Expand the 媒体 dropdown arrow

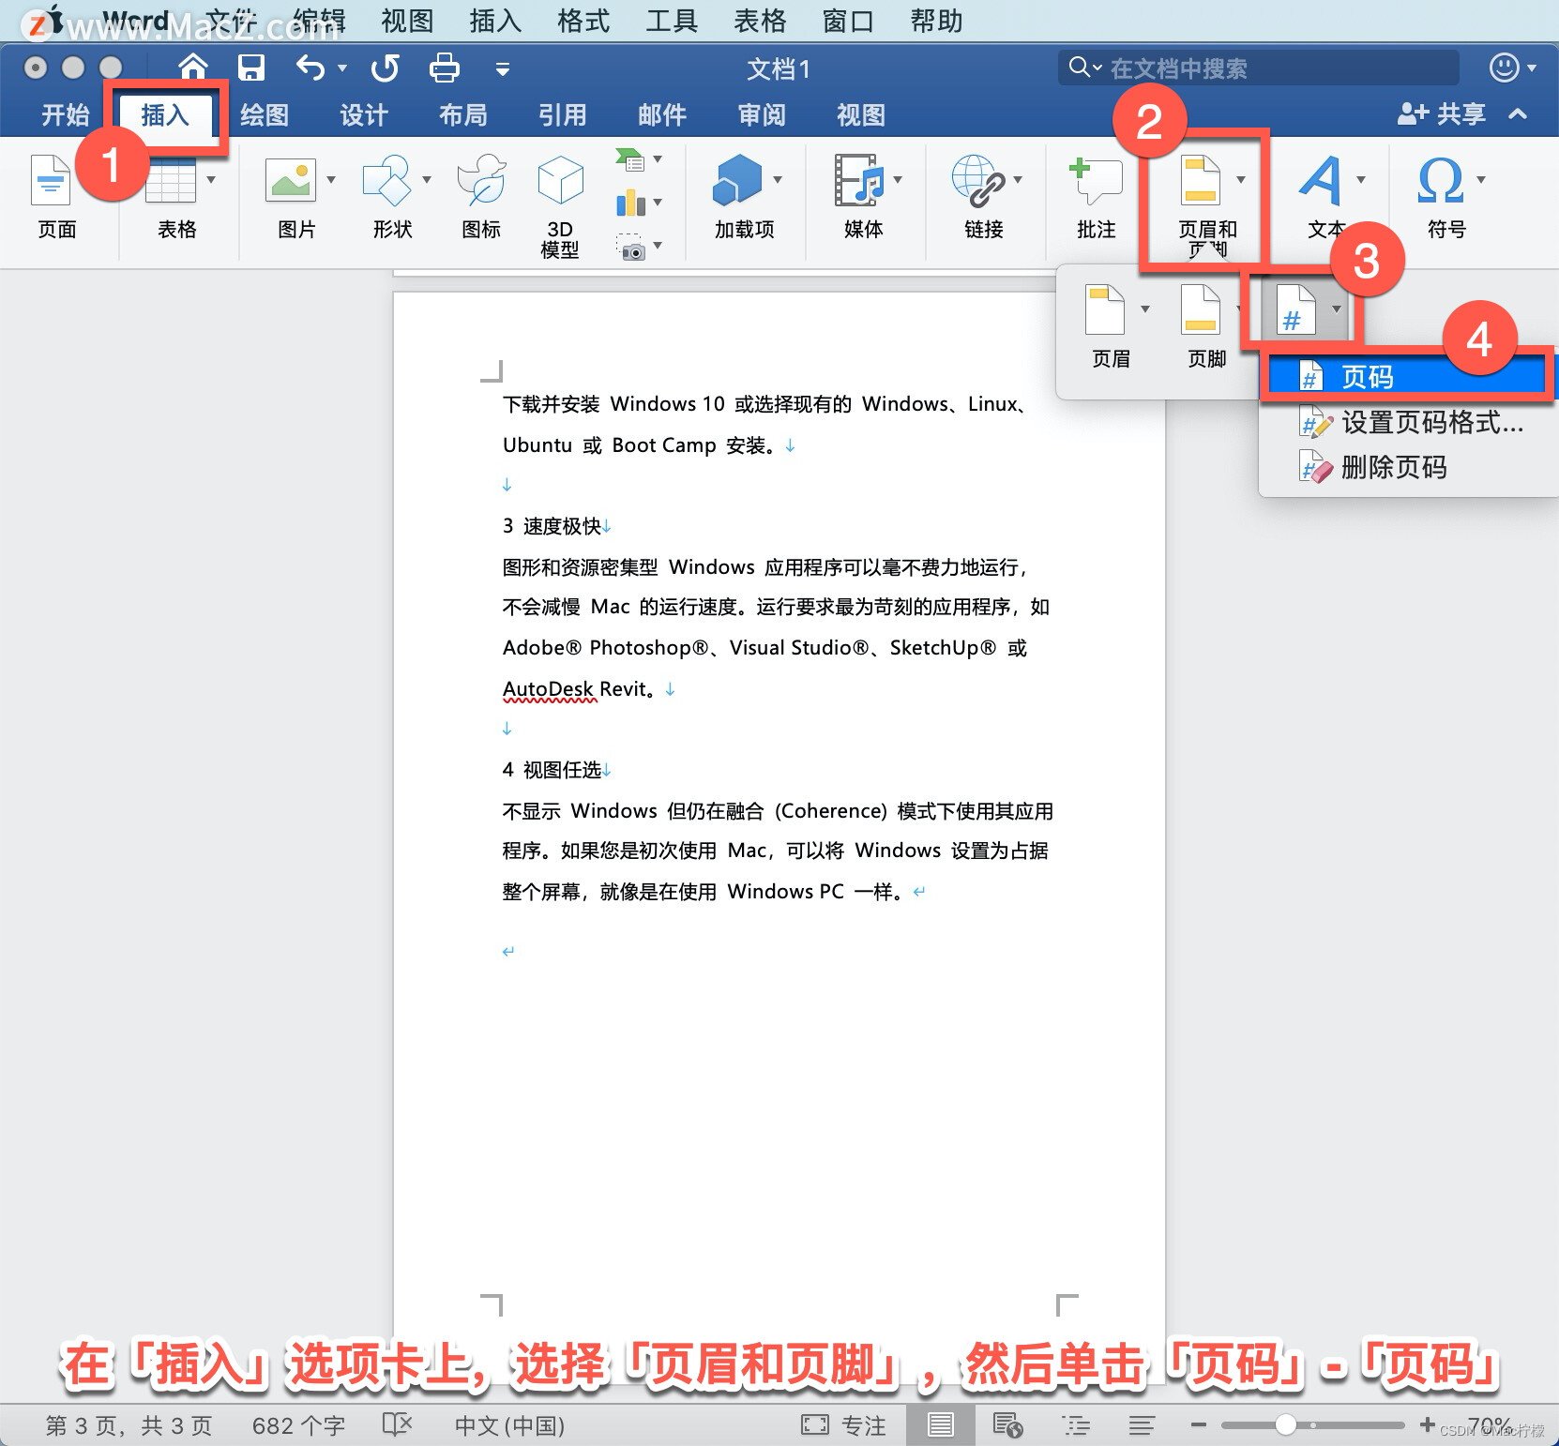click(x=898, y=179)
